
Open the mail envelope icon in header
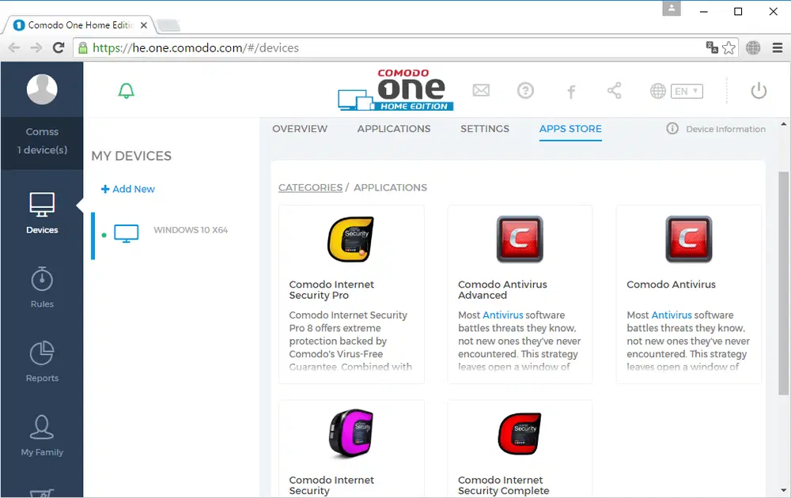[481, 90]
